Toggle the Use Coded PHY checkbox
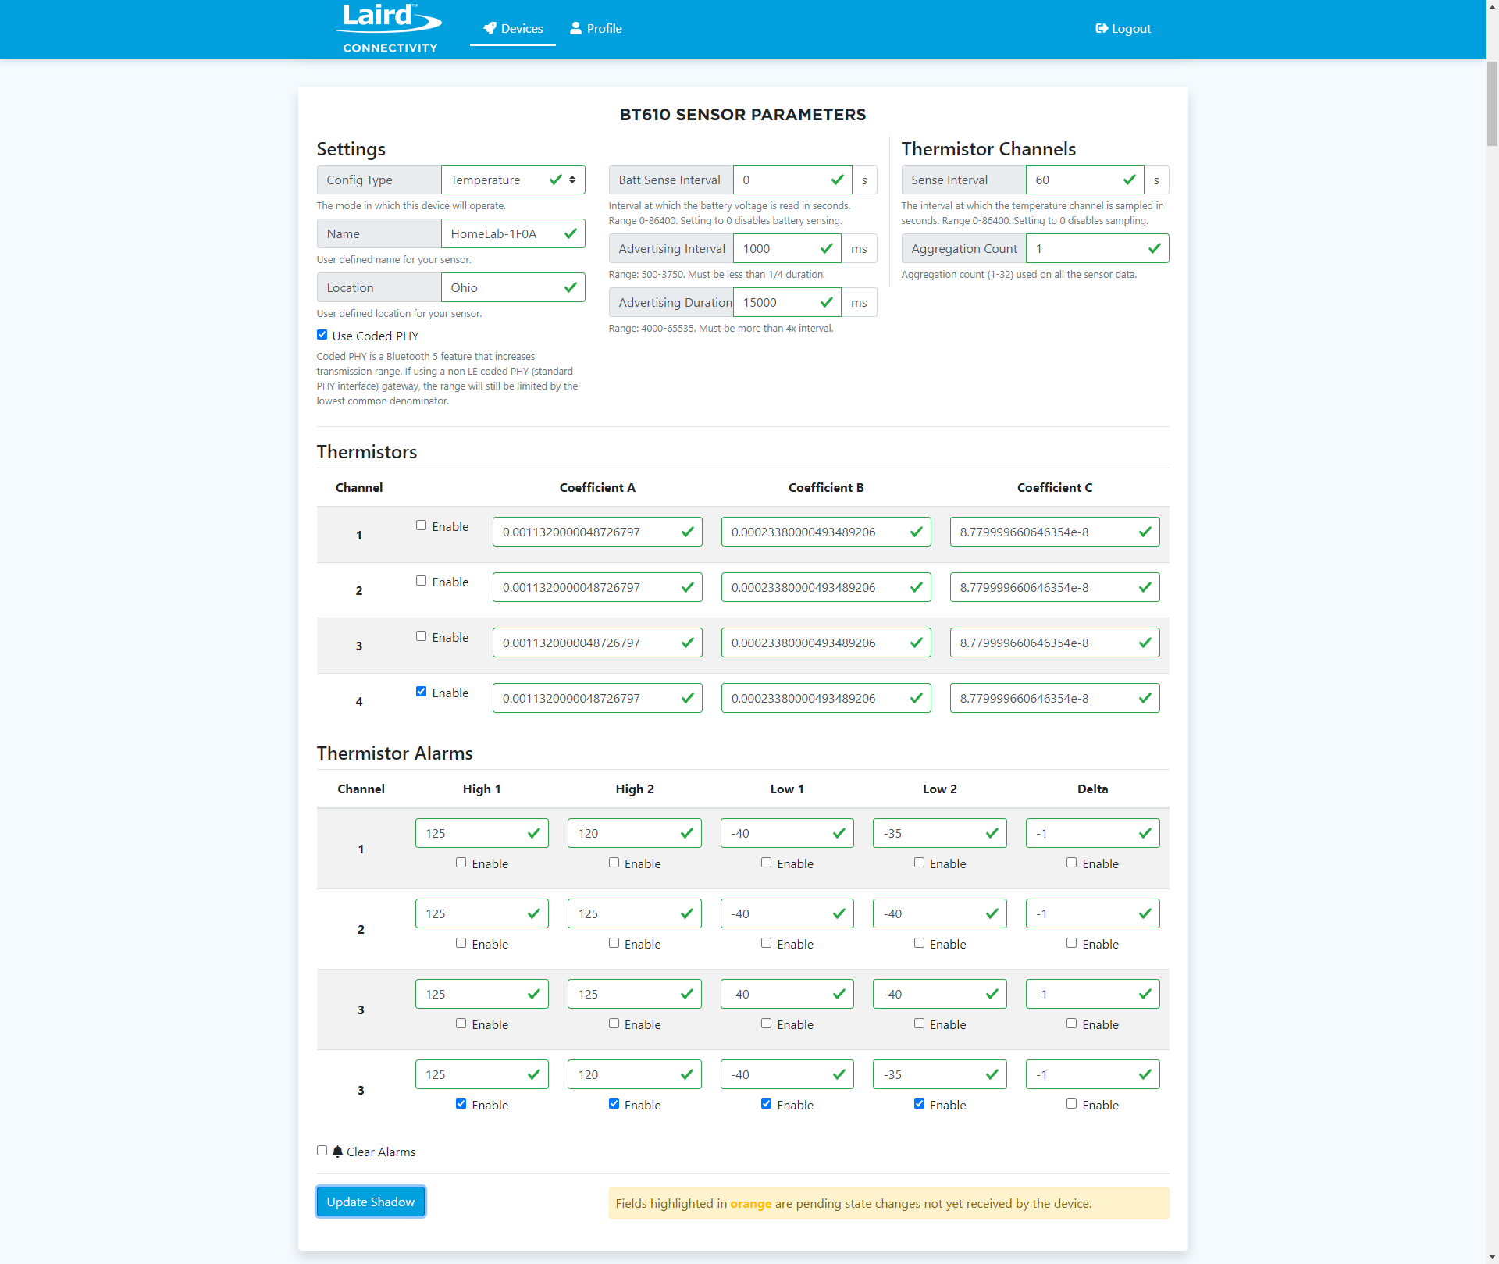Screen dimensions: 1499x1264 tap(322, 335)
